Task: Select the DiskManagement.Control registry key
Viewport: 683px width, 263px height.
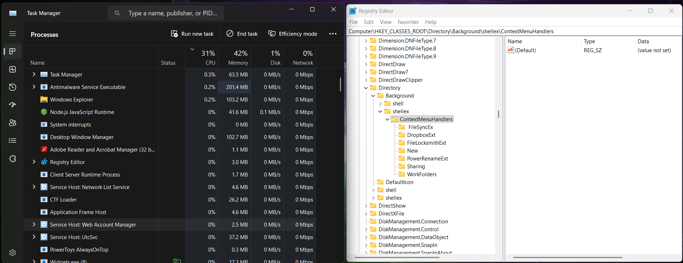Action: point(408,229)
